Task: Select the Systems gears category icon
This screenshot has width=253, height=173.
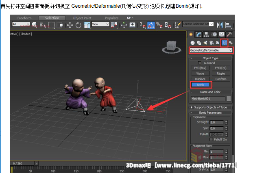Action: [231, 43]
